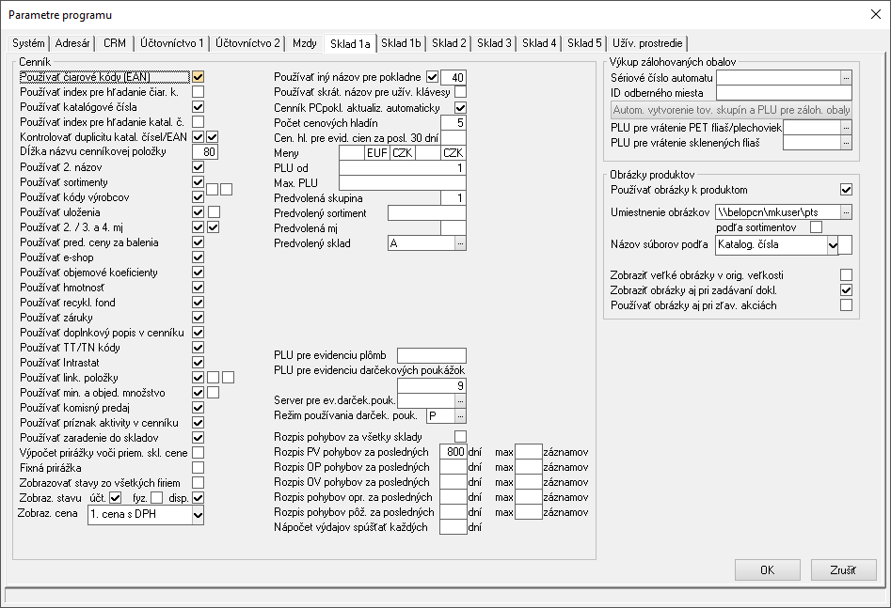Switch to the Účtovníctvo 1 tab
This screenshot has height=608, width=891.
click(171, 43)
